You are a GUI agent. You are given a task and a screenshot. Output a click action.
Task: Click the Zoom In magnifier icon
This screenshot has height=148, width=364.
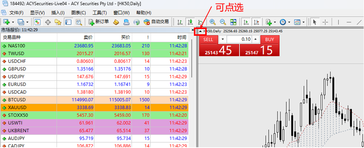pos(212,22)
